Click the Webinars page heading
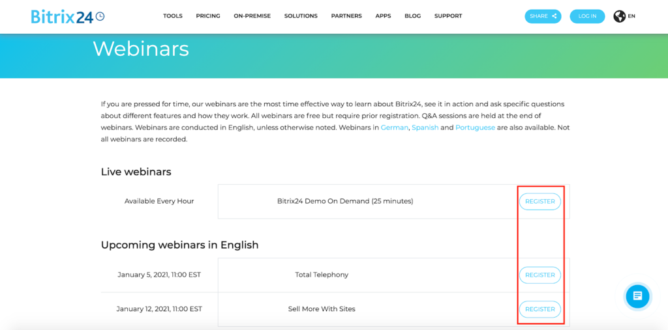Image resolution: width=668 pixels, height=330 pixels. [x=141, y=49]
